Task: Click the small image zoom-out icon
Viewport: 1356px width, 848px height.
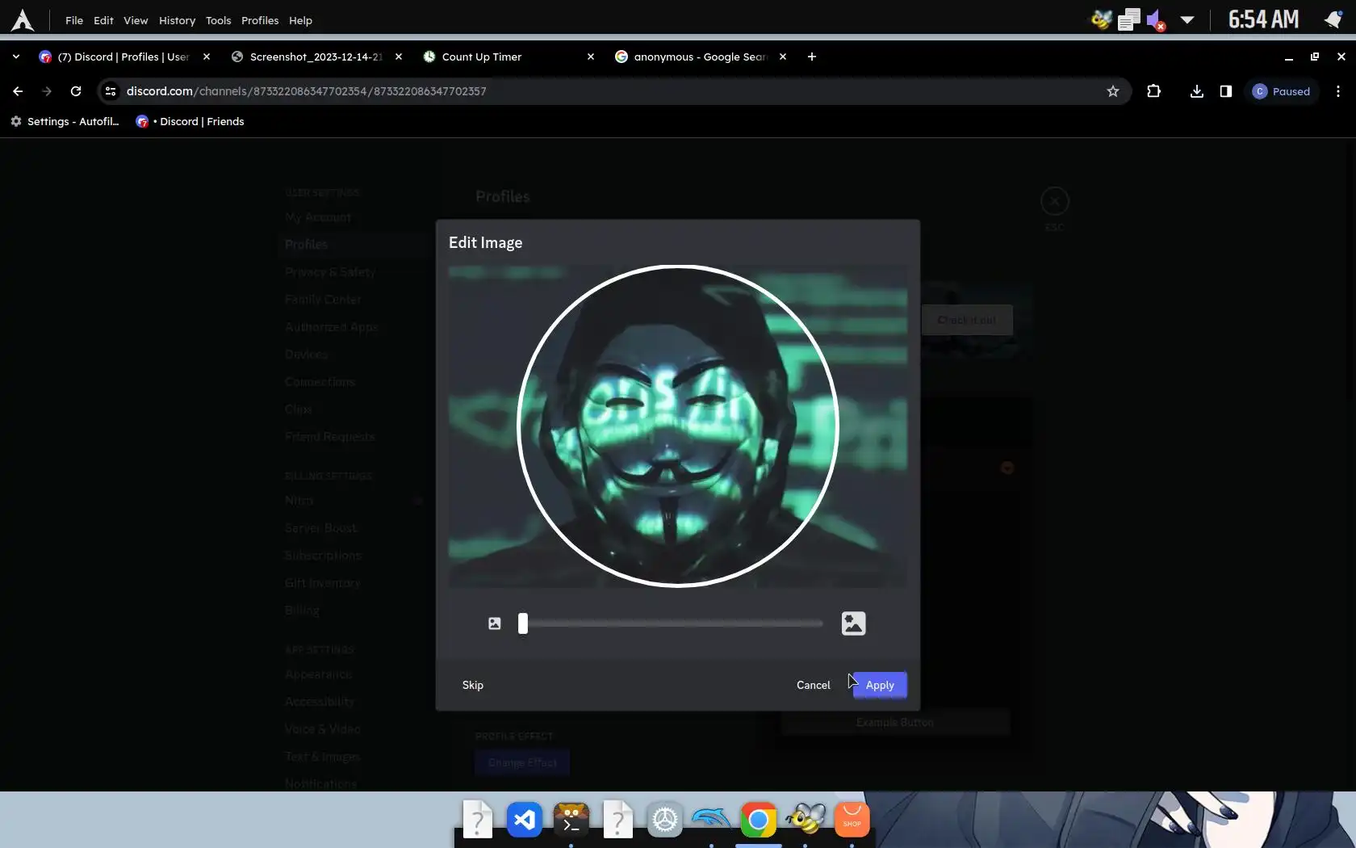Action: point(495,623)
